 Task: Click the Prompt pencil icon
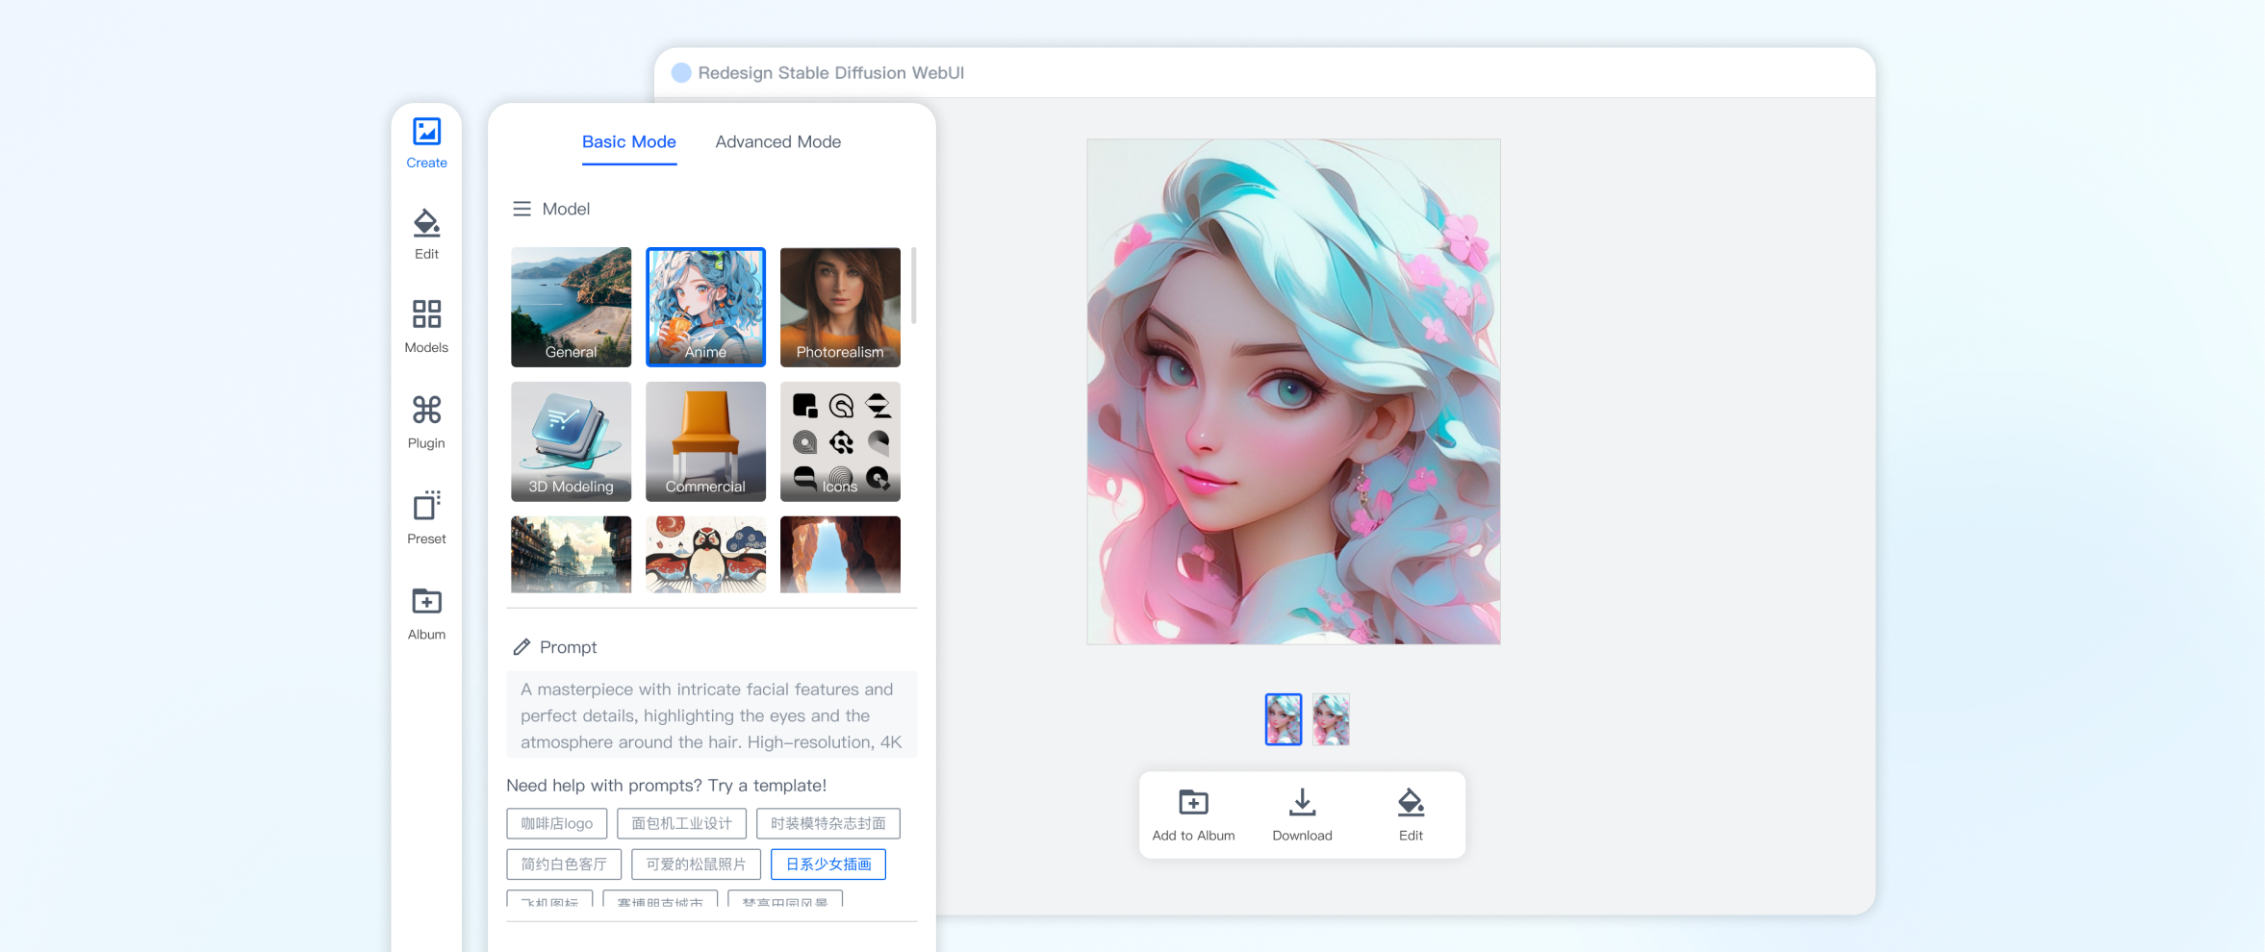coord(522,647)
